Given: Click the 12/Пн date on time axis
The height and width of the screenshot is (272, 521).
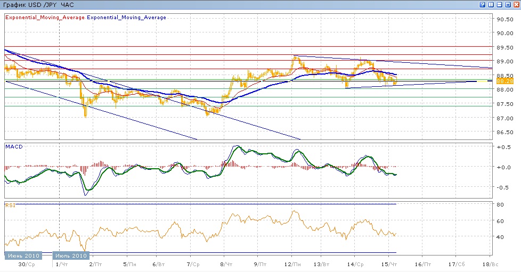Looking at the screenshot, I should (x=294, y=264).
